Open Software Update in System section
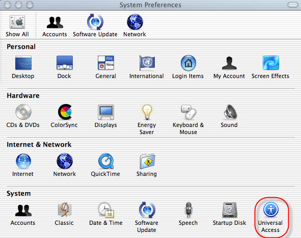The width and height of the screenshot is (301, 238). tap(147, 210)
